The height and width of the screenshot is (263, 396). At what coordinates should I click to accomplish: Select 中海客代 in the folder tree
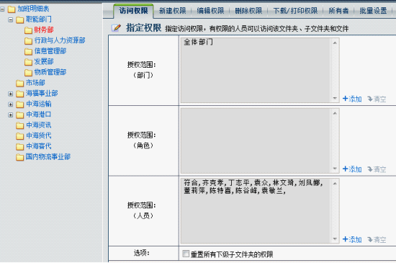click(x=39, y=146)
